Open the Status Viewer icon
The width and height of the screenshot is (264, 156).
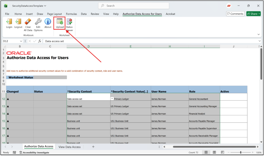(69, 22)
